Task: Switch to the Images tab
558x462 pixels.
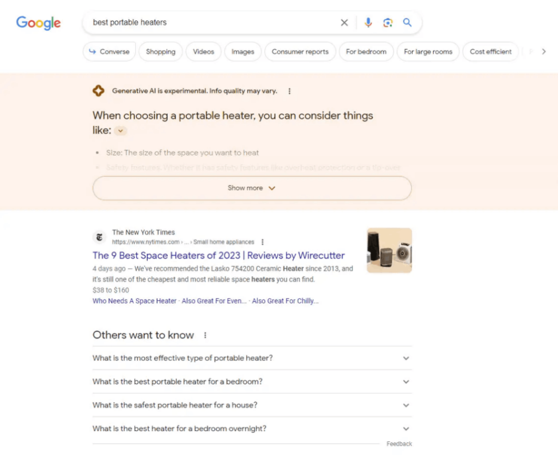Action: coord(242,51)
